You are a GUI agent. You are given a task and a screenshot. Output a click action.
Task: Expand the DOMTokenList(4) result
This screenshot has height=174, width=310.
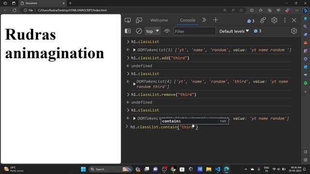134,84
